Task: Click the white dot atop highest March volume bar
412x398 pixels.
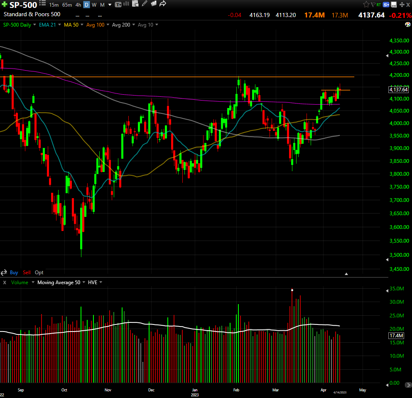Action: (x=292, y=290)
